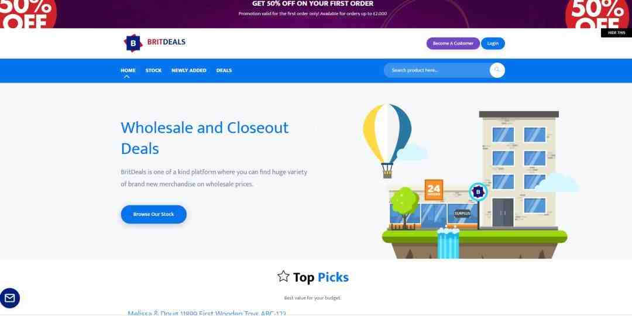The width and height of the screenshot is (632, 316).
Task: Click the star icon beside Top Picks
Action: [283, 276]
